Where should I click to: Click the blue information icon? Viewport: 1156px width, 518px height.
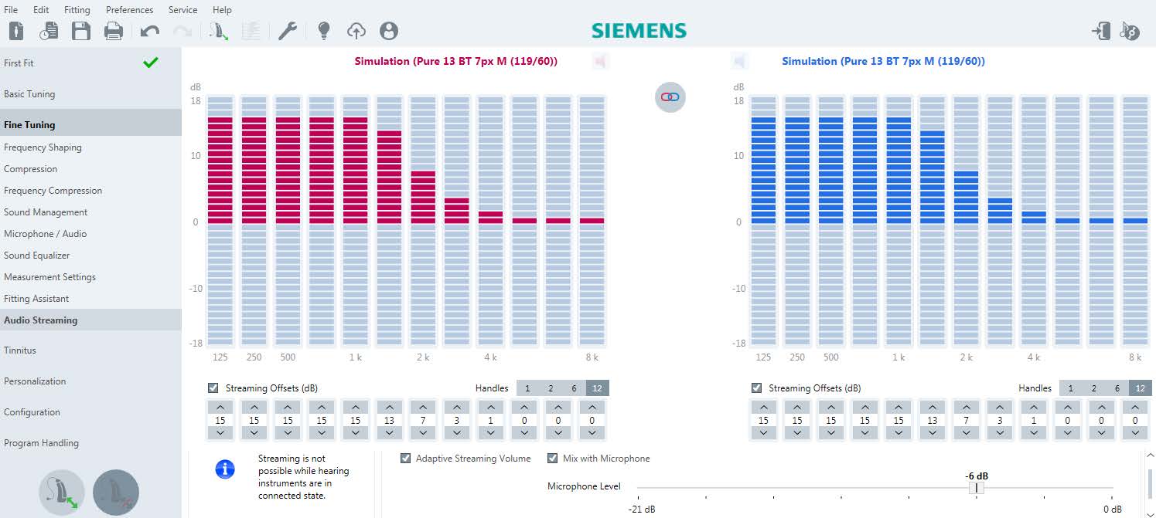click(225, 468)
